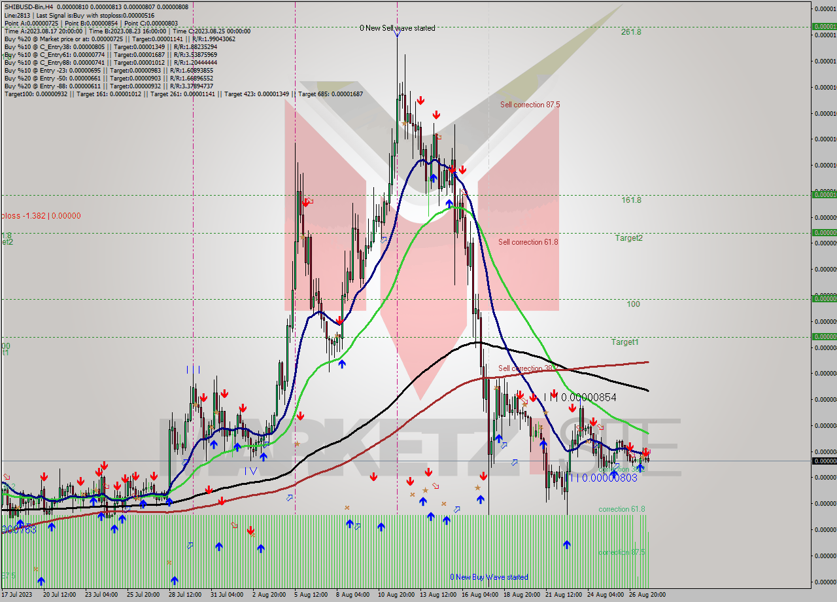Select the 161.8 Fibonacci level label
Image resolution: width=837 pixels, height=602 pixels.
pos(631,200)
